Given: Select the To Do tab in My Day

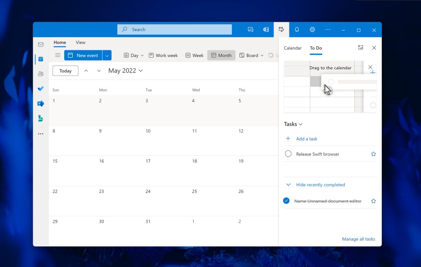Looking at the screenshot, I should pos(316,48).
